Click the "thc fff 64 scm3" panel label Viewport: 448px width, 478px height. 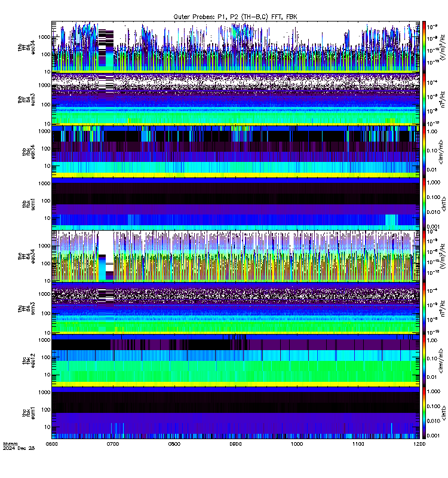pyautogui.click(x=26, y=308)
